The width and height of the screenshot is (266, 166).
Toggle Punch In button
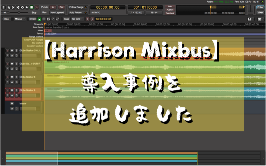click(53, 7)
